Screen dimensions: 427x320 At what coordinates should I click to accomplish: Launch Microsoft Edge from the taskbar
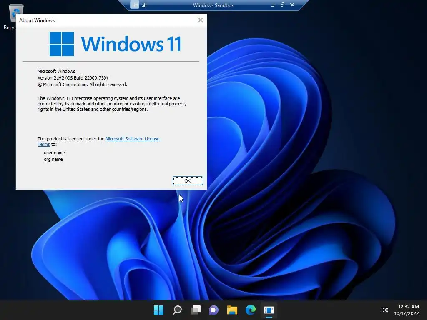click(x=251, y=310)
